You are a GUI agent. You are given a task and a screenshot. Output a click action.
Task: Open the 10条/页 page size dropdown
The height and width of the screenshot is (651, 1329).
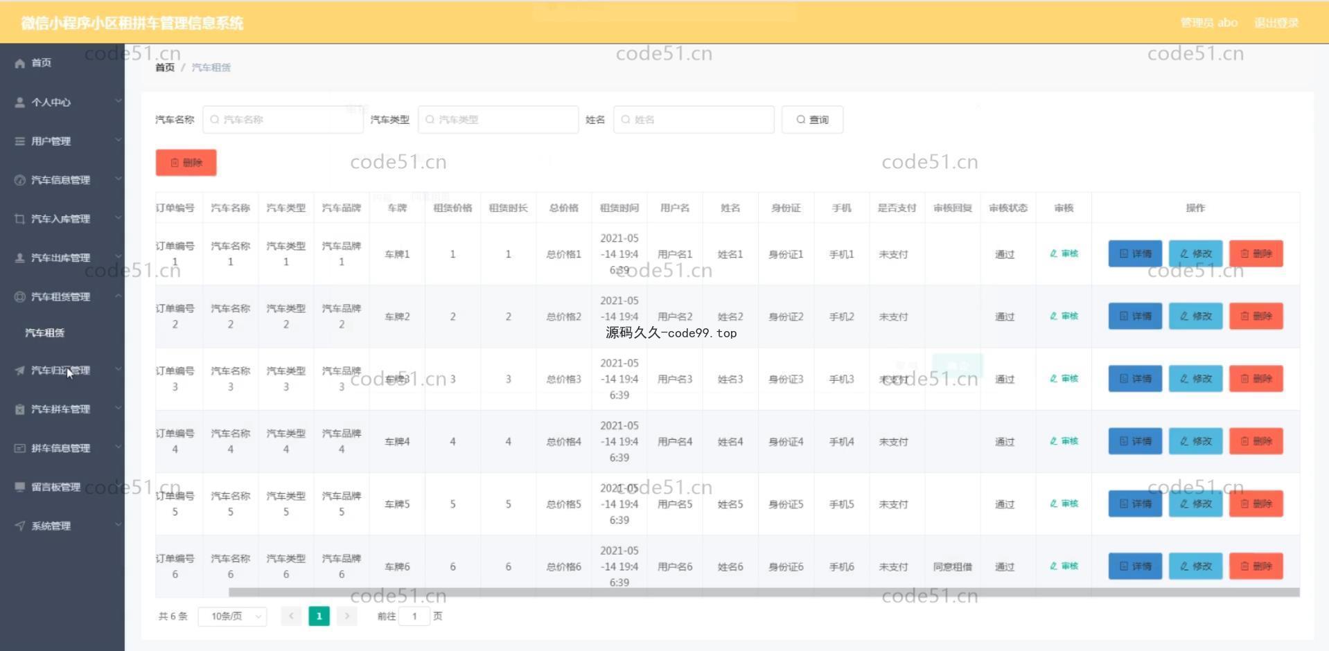(232, 616)
